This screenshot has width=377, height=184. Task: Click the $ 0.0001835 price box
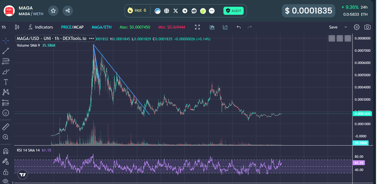(x=309, y=11)
